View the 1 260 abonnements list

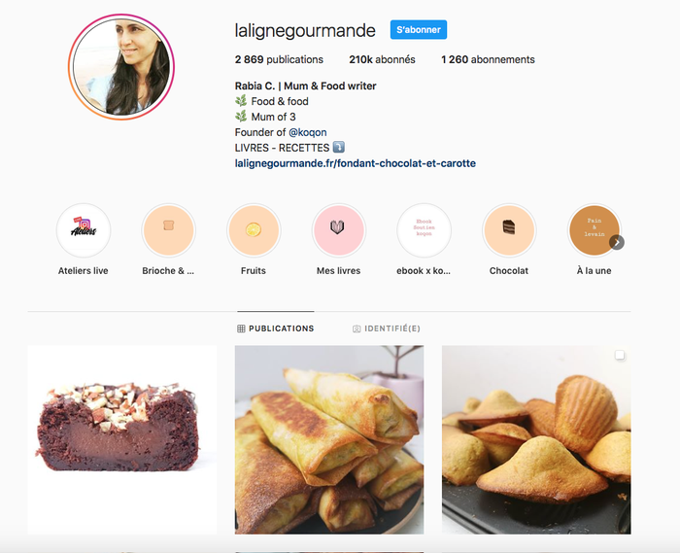pyautogui.click(x=488, y=59)
